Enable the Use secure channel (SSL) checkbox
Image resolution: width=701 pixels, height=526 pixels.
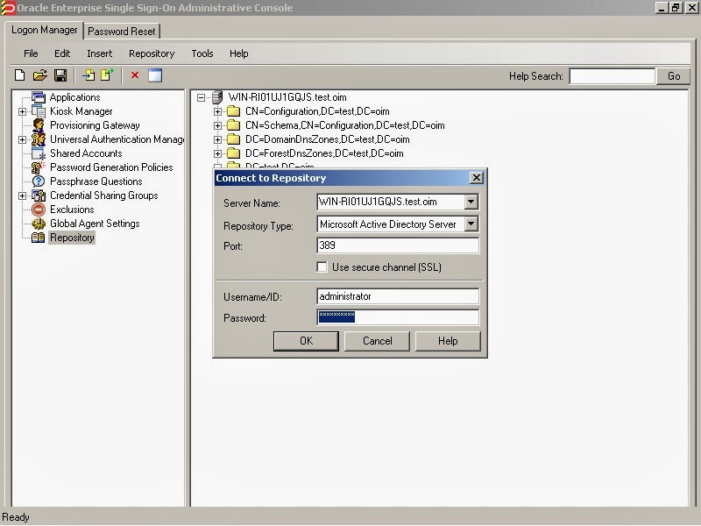coord(322,267)
